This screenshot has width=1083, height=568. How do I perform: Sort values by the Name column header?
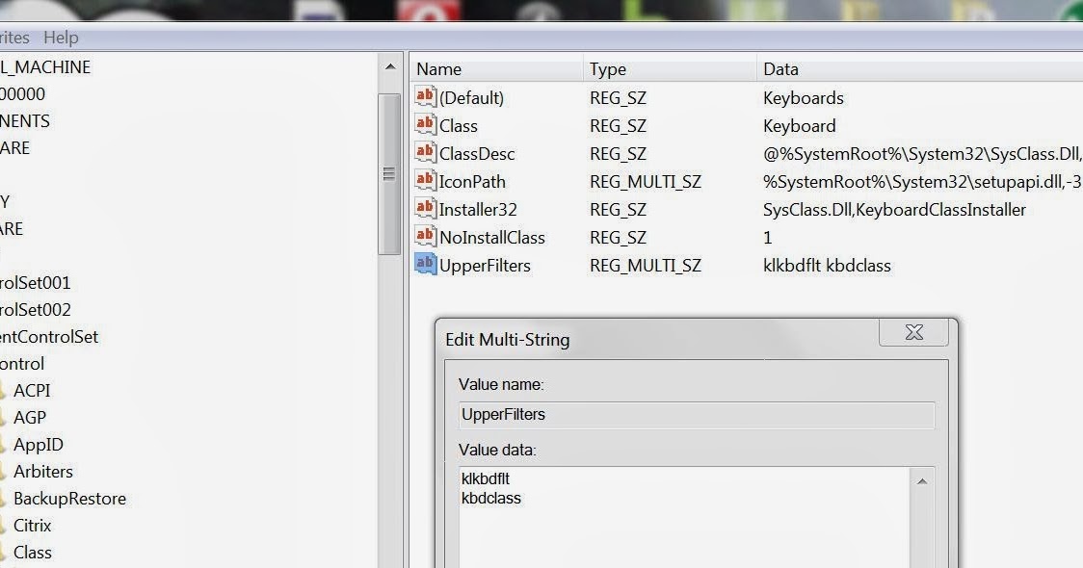[495, 68]
